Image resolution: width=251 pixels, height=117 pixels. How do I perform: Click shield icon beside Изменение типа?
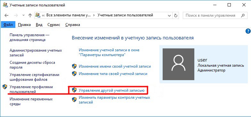[74, 74]
